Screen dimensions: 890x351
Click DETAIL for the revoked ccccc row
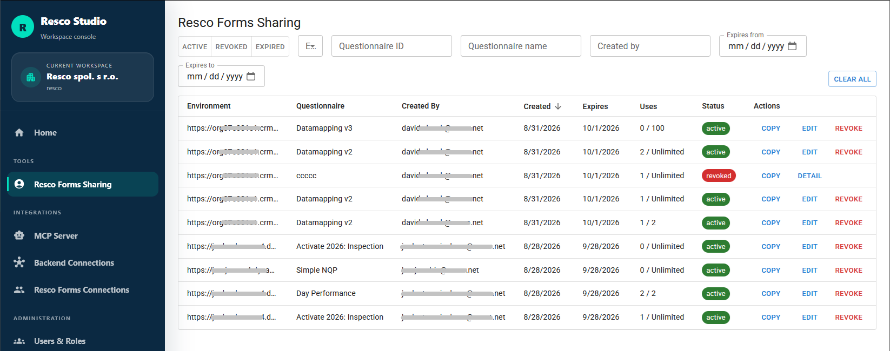pyautogui.click(x=809, y=176)
